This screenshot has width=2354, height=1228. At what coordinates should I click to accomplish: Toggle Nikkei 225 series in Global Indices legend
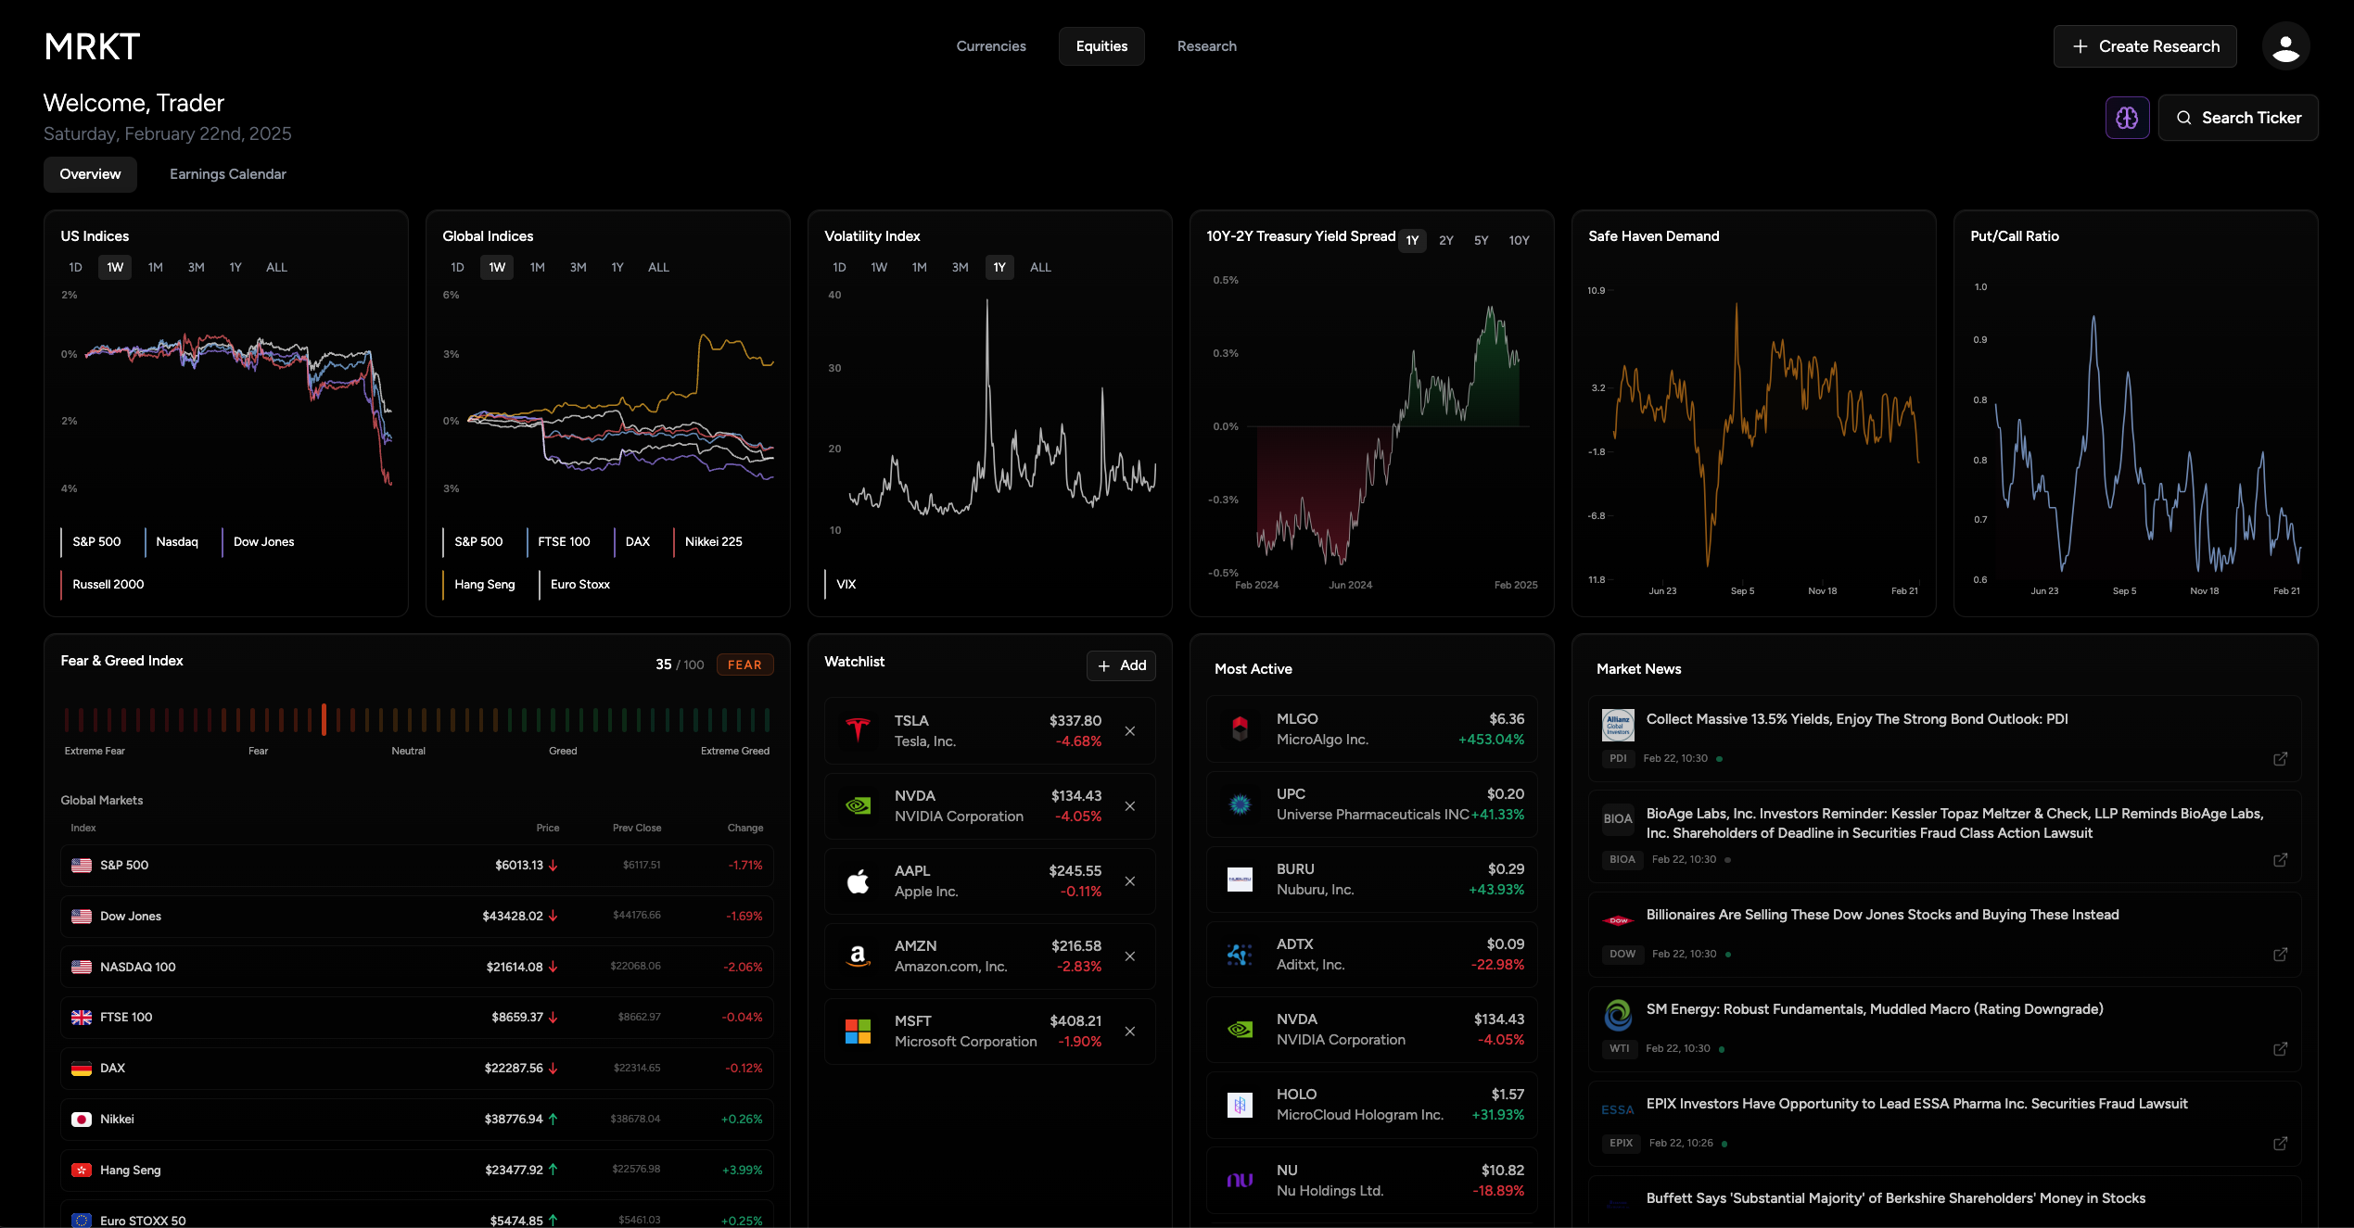[x=709, y=542]
